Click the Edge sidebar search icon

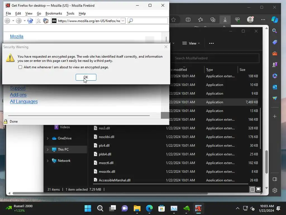tap(275, 31)
